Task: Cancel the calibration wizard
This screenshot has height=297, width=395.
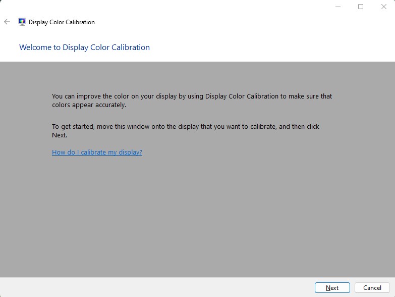Action: click(x=372, y=288)
